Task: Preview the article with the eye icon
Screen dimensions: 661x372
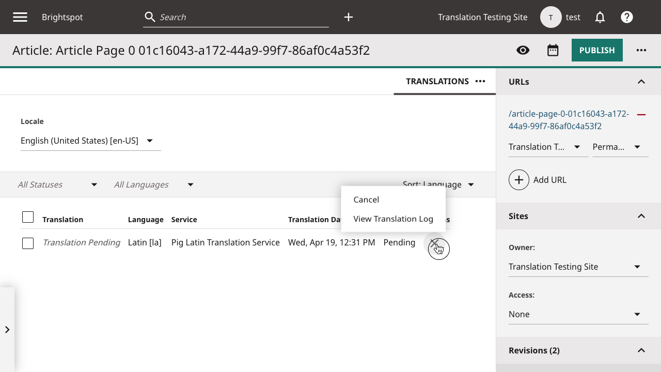Action: [523, 50]
